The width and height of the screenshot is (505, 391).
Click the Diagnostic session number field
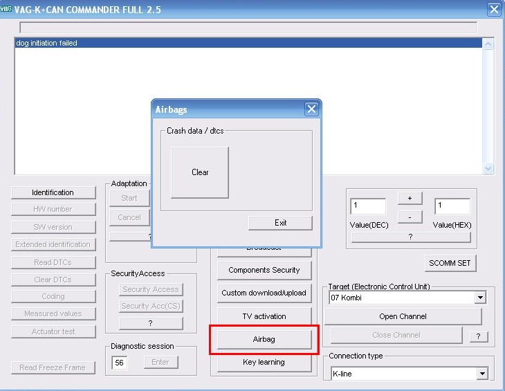(x=120, y=363)
